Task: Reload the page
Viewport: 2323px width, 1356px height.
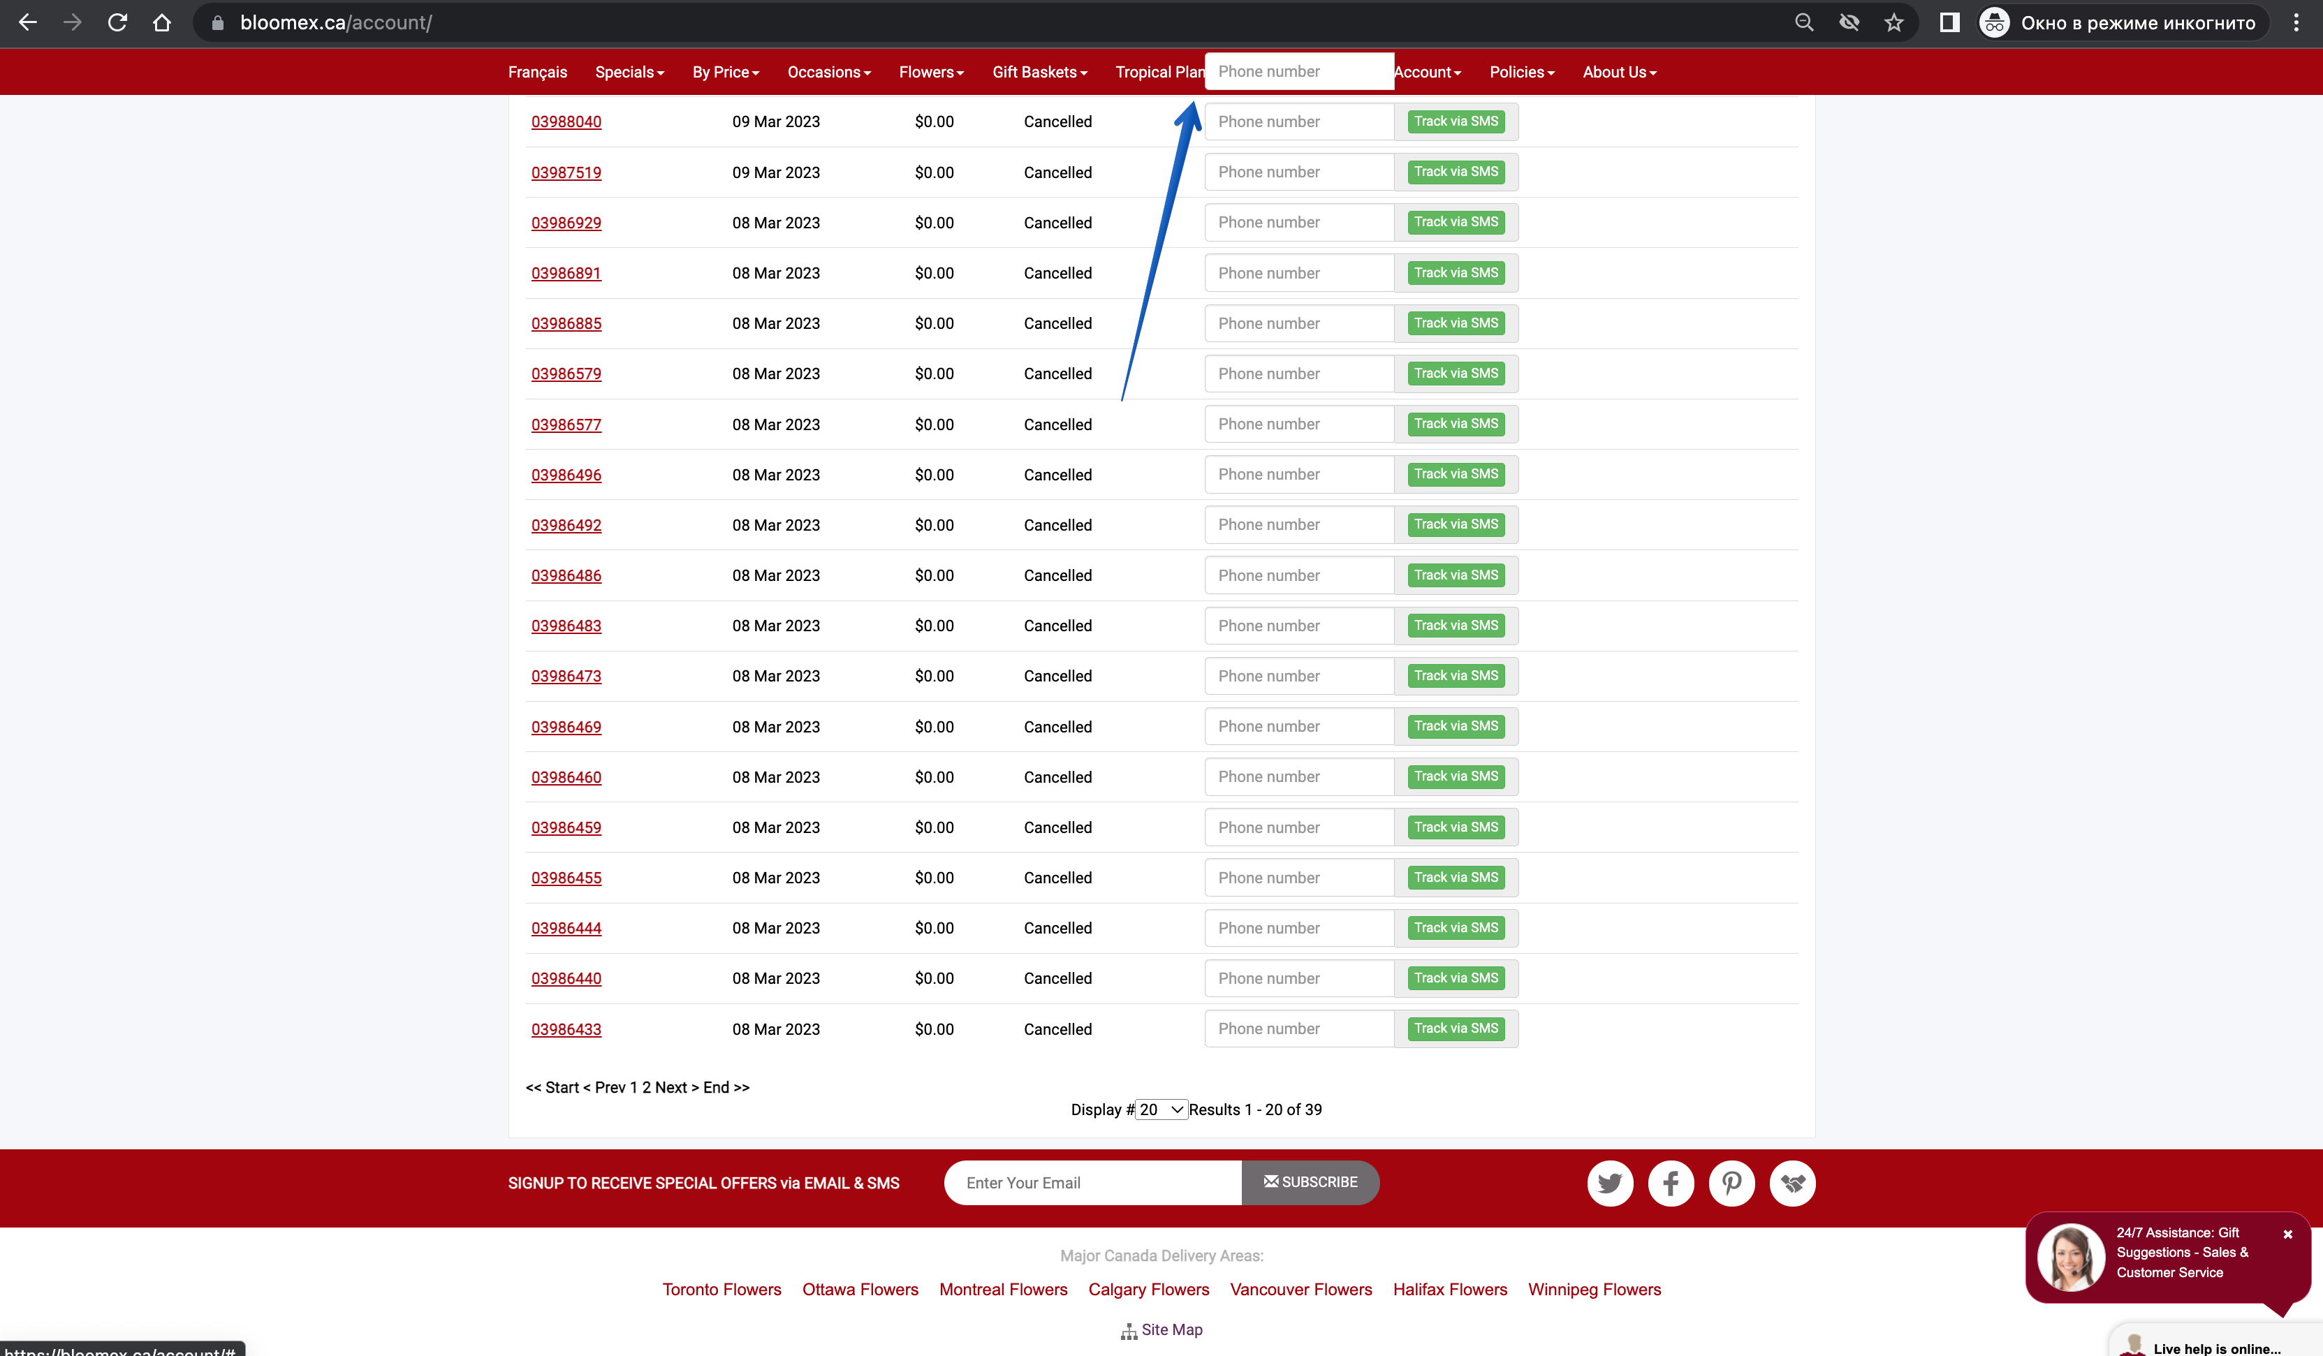Action: click(117, 23)
